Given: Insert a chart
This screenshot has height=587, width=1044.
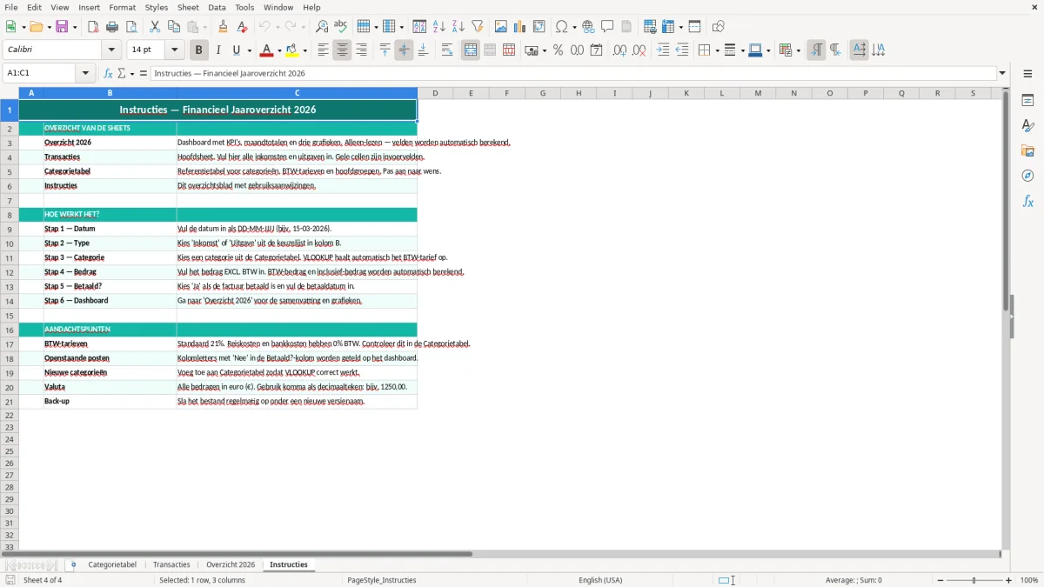Looking at the screenshot, I should coord(520,27).
